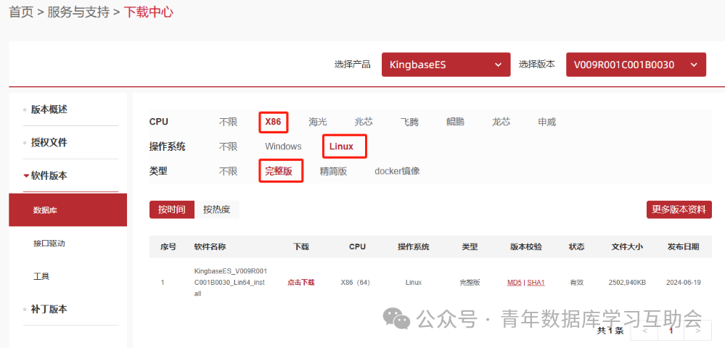This screenshot has width=725, height=348.
Task: Click the previous page arrow
Action: (x=644, y=331)
